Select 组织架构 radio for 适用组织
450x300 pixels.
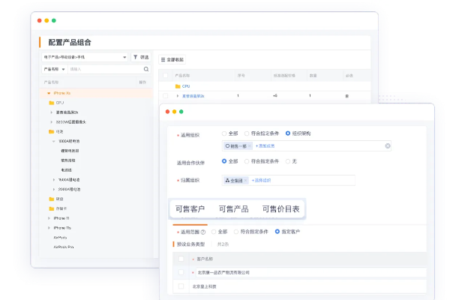tap(288, 133)
